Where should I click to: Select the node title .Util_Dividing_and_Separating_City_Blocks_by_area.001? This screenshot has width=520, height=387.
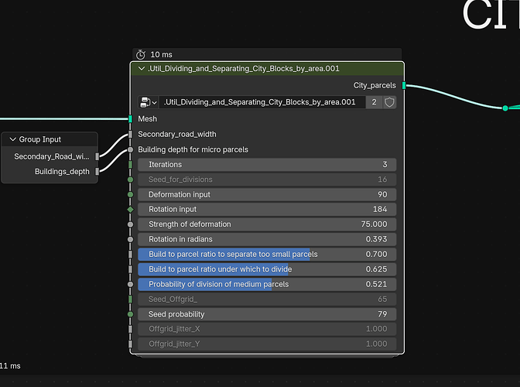pyautogui.click(x=244, y=69)
